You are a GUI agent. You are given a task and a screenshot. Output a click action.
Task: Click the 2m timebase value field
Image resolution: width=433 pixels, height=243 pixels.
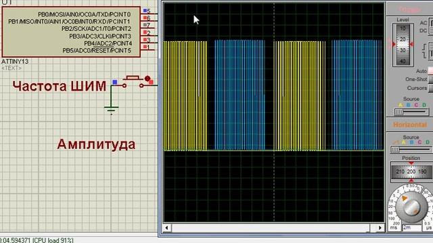(412, 227)
